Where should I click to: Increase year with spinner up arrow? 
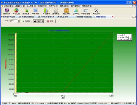[19, 20]
